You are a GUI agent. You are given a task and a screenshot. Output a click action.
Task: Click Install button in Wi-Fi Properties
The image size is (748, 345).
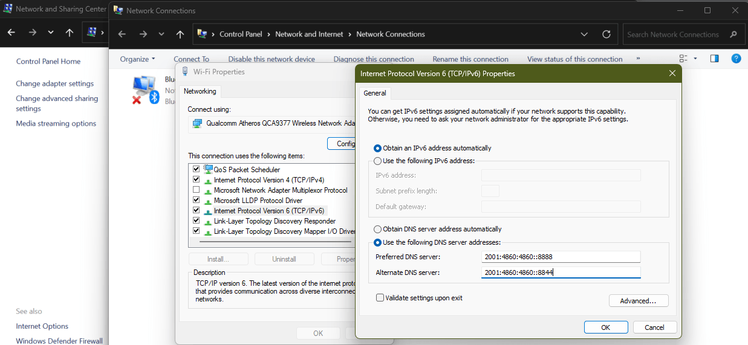pos(218,259)
